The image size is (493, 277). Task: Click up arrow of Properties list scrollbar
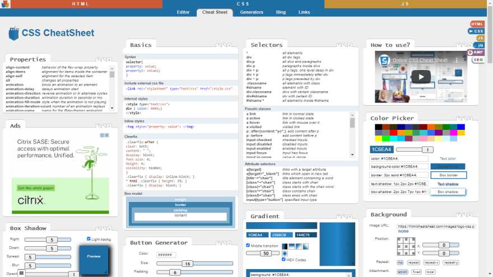point(112,68)
